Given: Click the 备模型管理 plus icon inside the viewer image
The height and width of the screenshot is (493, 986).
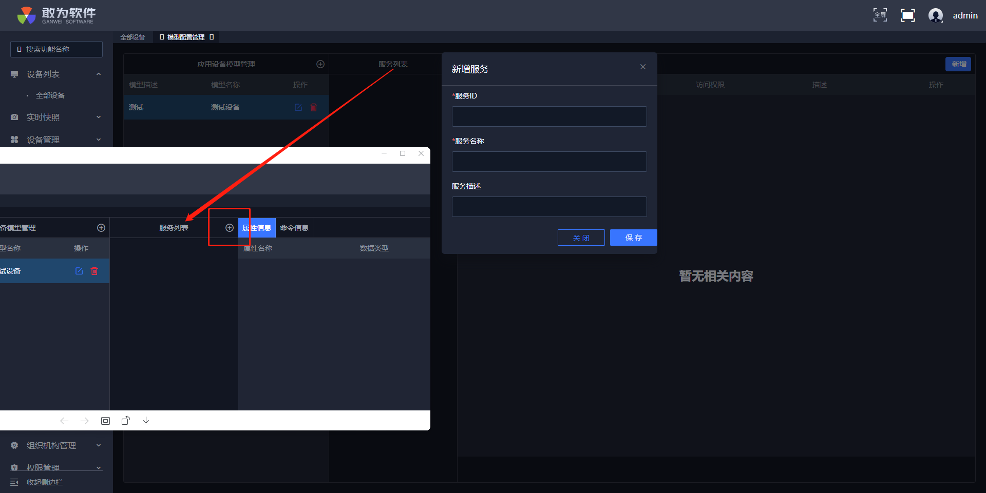Looking at the screenshot, I should (x=101, y=228).
